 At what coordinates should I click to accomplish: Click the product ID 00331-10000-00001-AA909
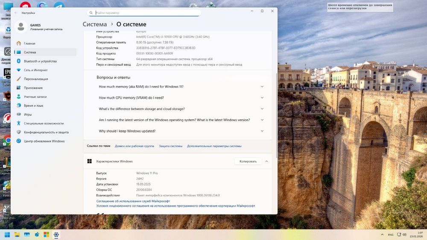155,54
